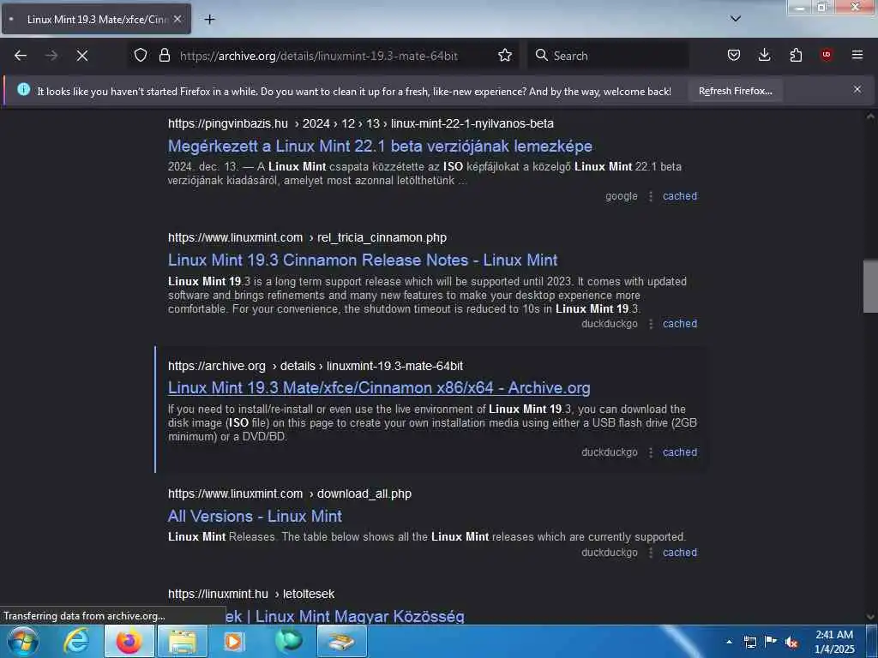Click linuxmint.com download_all.php URL breadcrumb
The width and height of the screenshot is (878, 658).
[290, 494]
